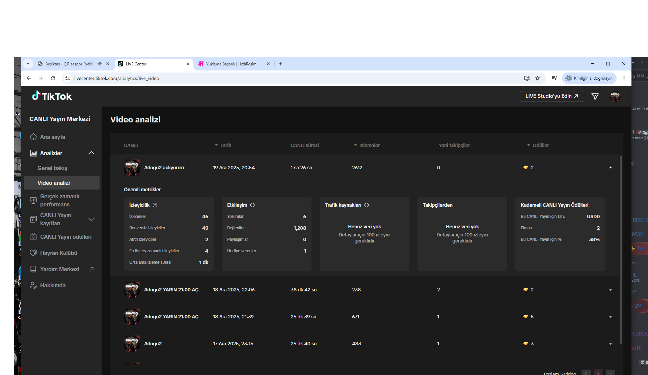Switch to Beşiktaş - Ç.Rizespor tab

pyautogui.click(x=69, y=64)
